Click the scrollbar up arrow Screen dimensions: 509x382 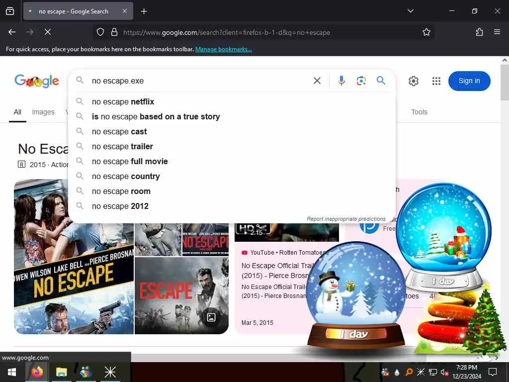coord(505,60)
